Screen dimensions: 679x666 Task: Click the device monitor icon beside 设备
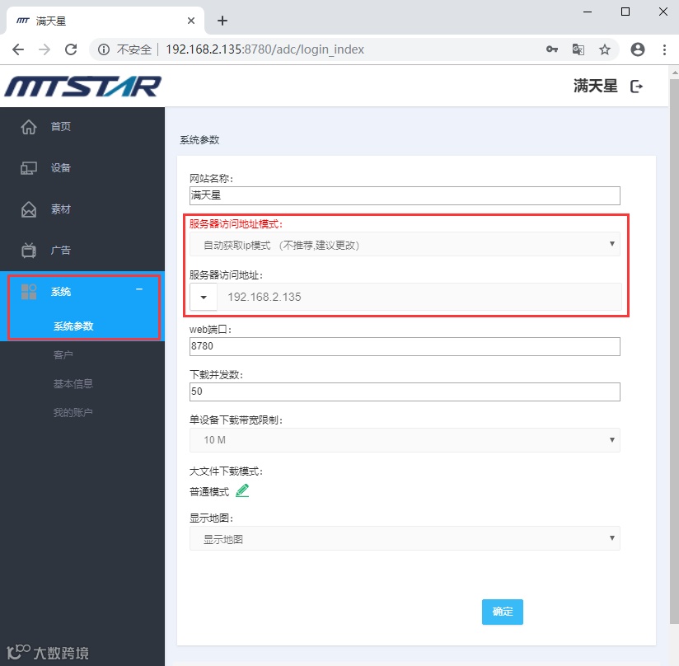[29, 168]
